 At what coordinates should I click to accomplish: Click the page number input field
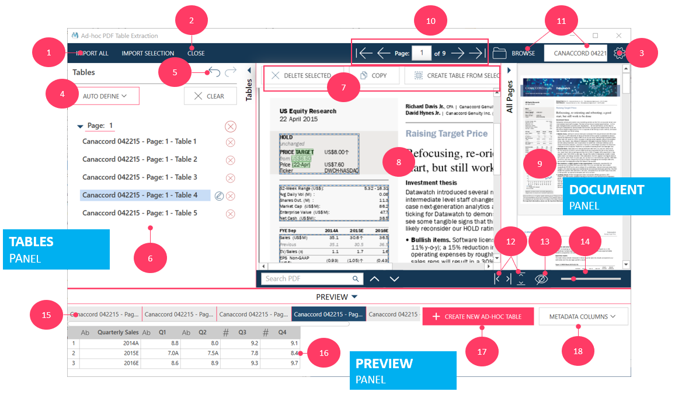tap(422, 53)
